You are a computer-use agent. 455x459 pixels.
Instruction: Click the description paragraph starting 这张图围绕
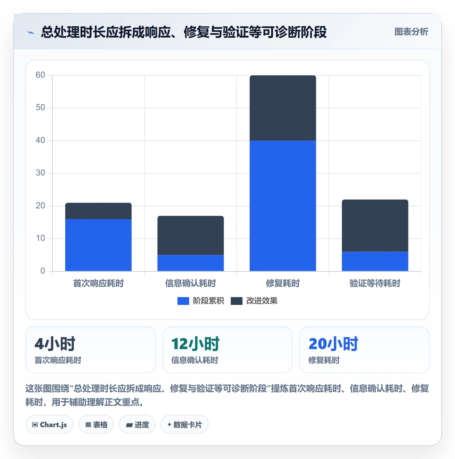(227, 395)
